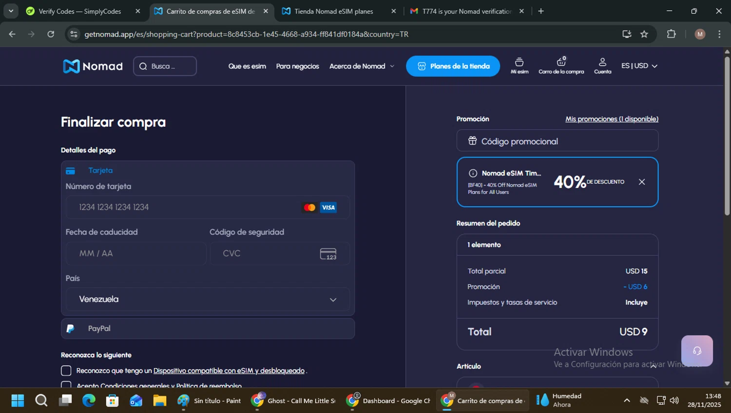Open the Cuenta account icon
This screenshot has width=731, height=413.
point(602,65)
